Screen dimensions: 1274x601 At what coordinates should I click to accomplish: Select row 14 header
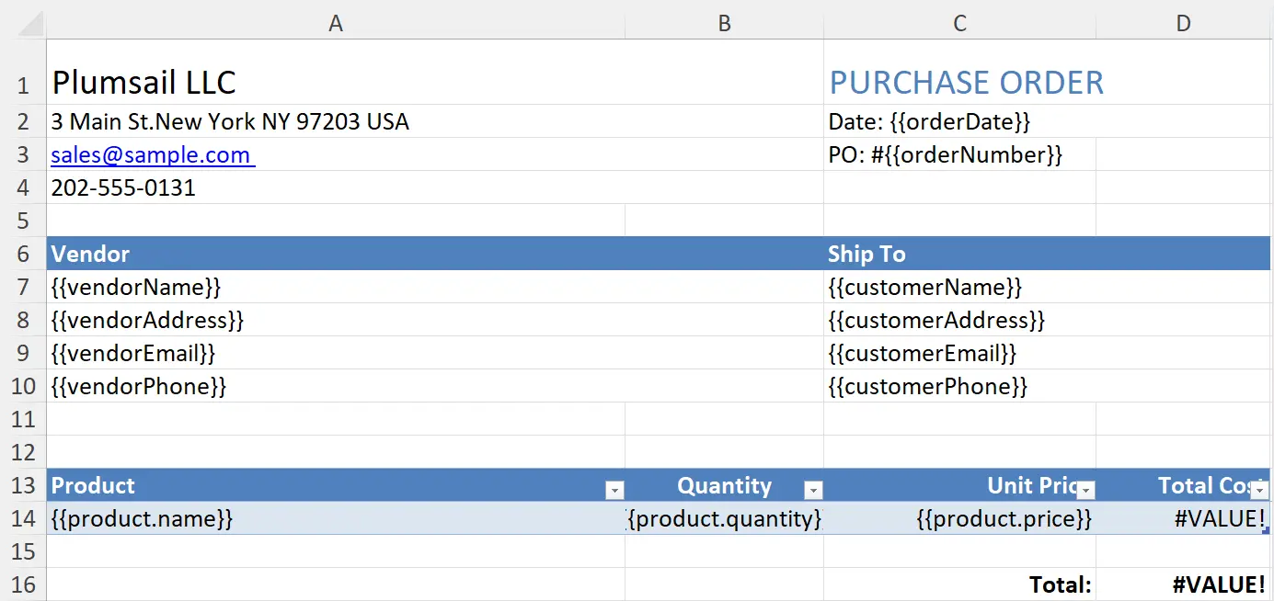point(23,518)
